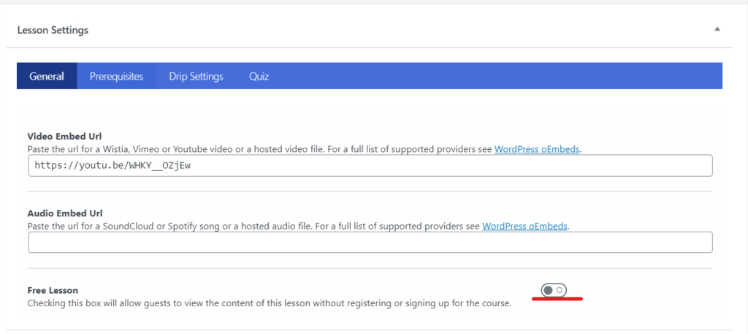Select the Quiz tab

[259, 76]
